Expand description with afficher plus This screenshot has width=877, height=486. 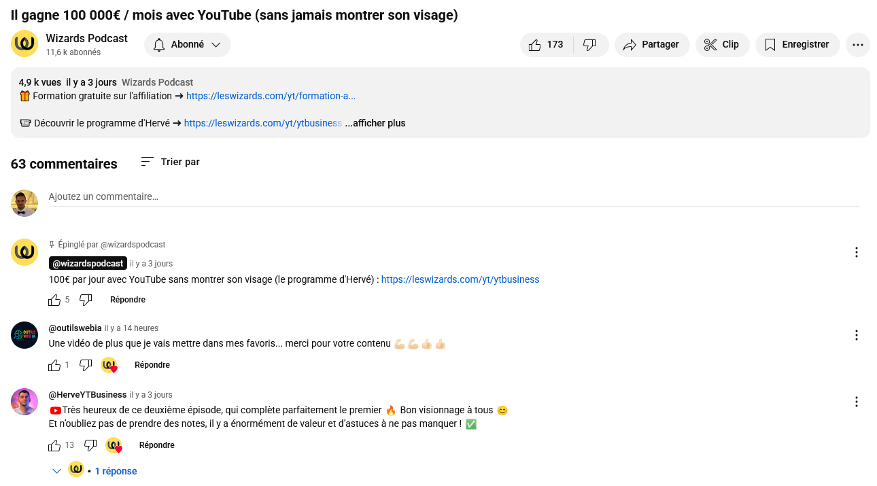[x=375, y=123]
